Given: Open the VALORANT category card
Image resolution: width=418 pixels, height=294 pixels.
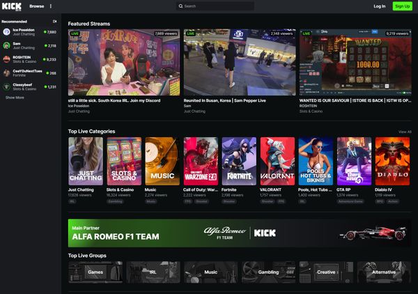Looking at the screenshot, I should [277, 161].
